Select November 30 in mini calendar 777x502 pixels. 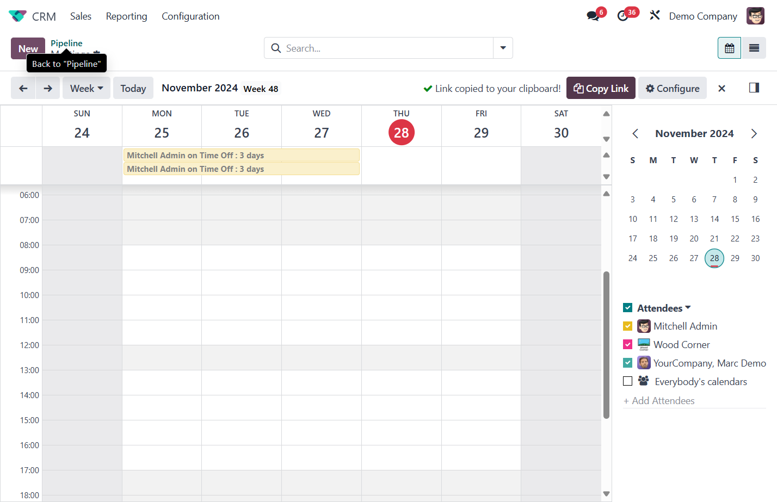pos(755,258)
